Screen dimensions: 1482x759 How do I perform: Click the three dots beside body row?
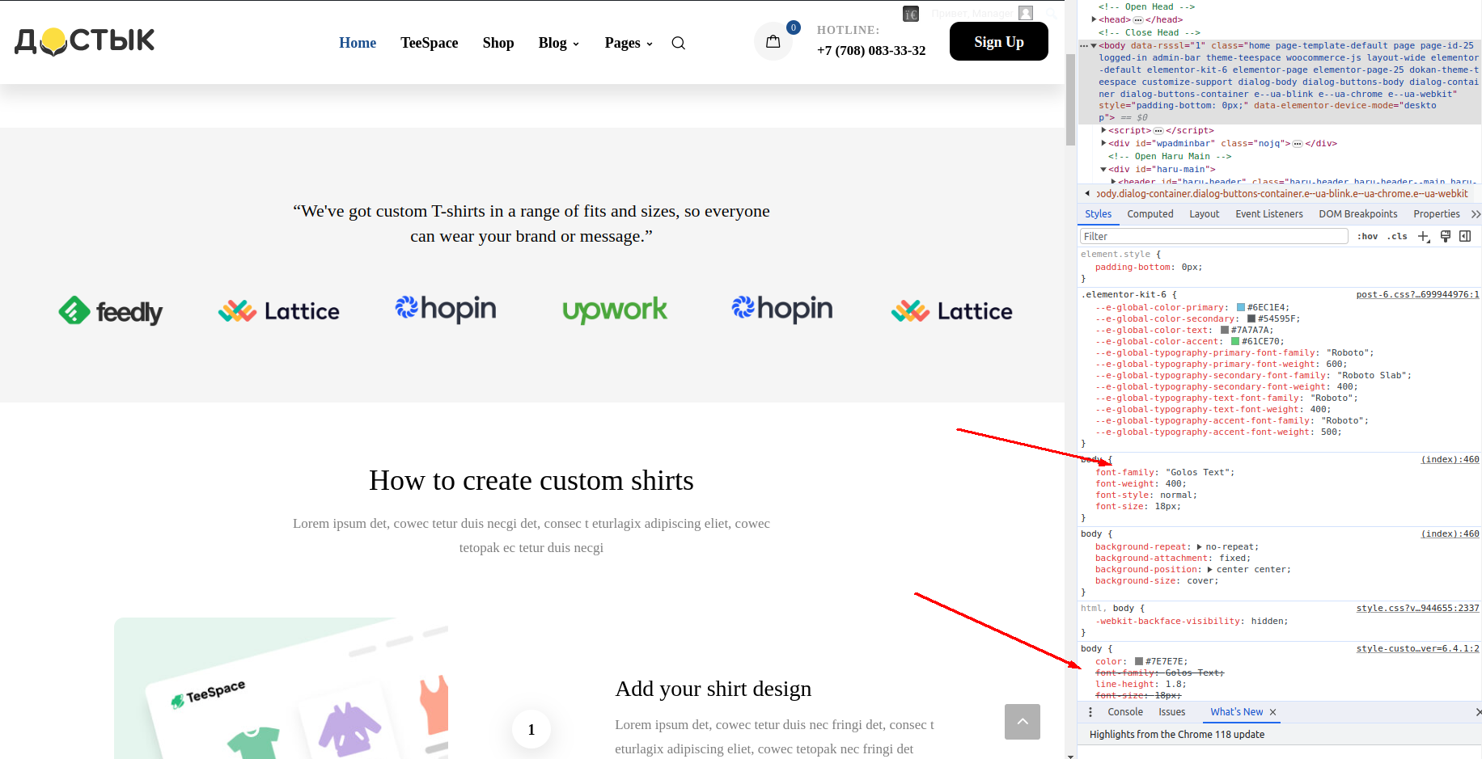(1084, 46)
